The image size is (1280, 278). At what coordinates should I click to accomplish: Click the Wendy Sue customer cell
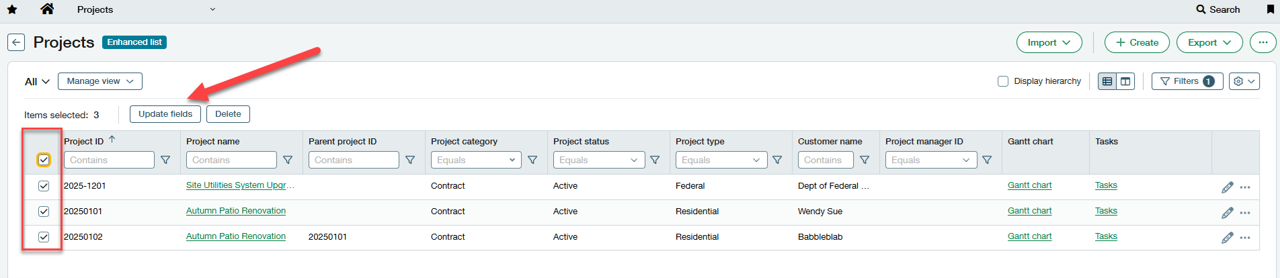(x=820, y=212)
